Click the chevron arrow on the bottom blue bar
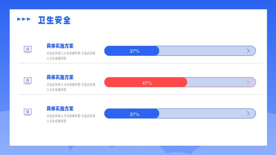 (x=248, y=114)
